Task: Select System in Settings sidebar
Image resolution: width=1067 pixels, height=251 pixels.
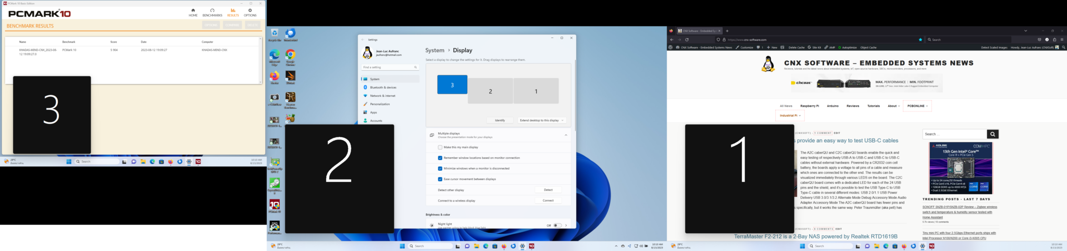Action: coord(390,79)
